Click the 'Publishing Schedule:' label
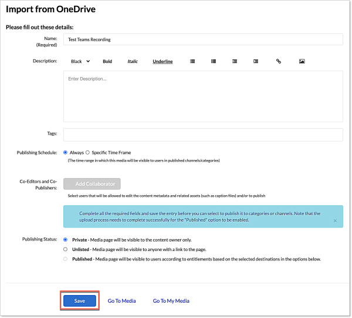Viewport: 352px width, 318px height. point(37,152)
